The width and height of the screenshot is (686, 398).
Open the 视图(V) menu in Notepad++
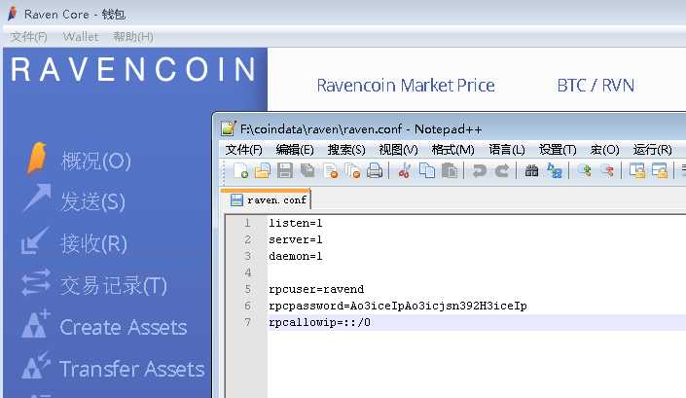pos(398,150)
